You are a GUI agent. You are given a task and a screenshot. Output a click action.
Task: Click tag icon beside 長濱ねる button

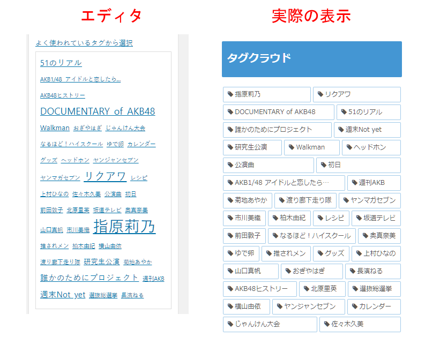(x=353, y=271)
